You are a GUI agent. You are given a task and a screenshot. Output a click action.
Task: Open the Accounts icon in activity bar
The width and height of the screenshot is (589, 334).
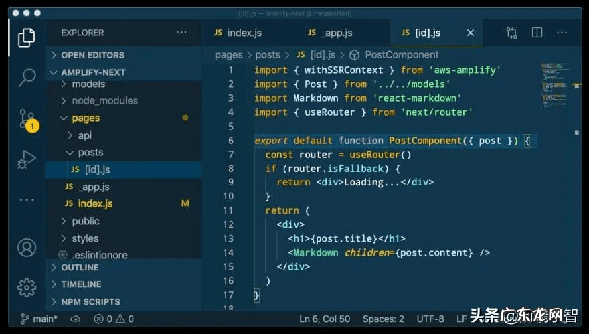26,248
